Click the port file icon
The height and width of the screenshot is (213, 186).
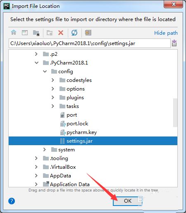[x=62, y=115]
